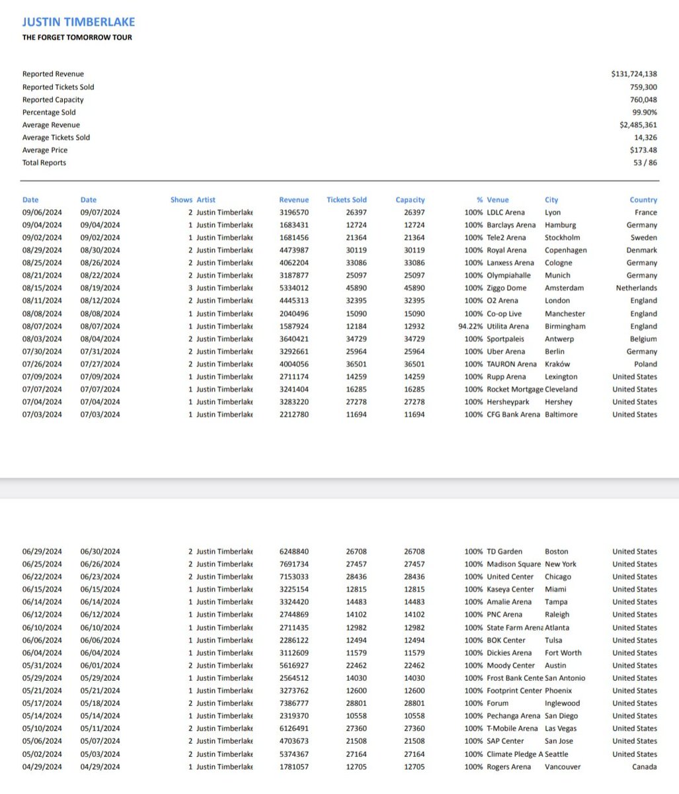This screenshot has height=794, width=679.
Task: Click the date cell 08/19/2024
Action: [x=100, y=288]
